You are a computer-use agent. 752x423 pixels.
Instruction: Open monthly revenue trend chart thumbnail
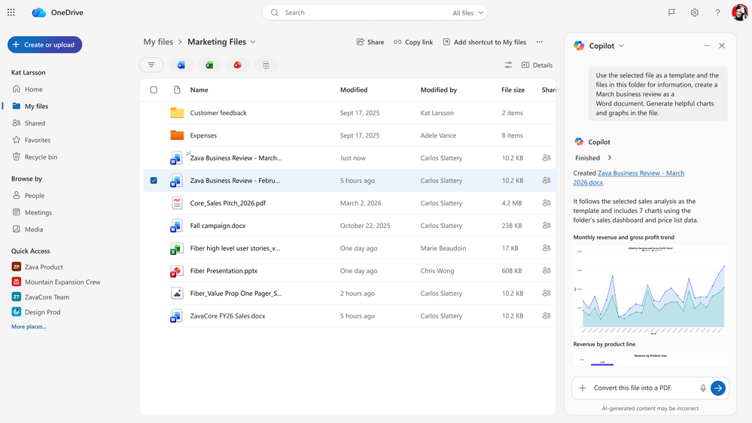tap(650, 290)
